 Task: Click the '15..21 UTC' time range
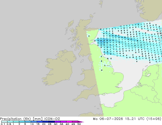pyautogui.click(x=135, y=119)
